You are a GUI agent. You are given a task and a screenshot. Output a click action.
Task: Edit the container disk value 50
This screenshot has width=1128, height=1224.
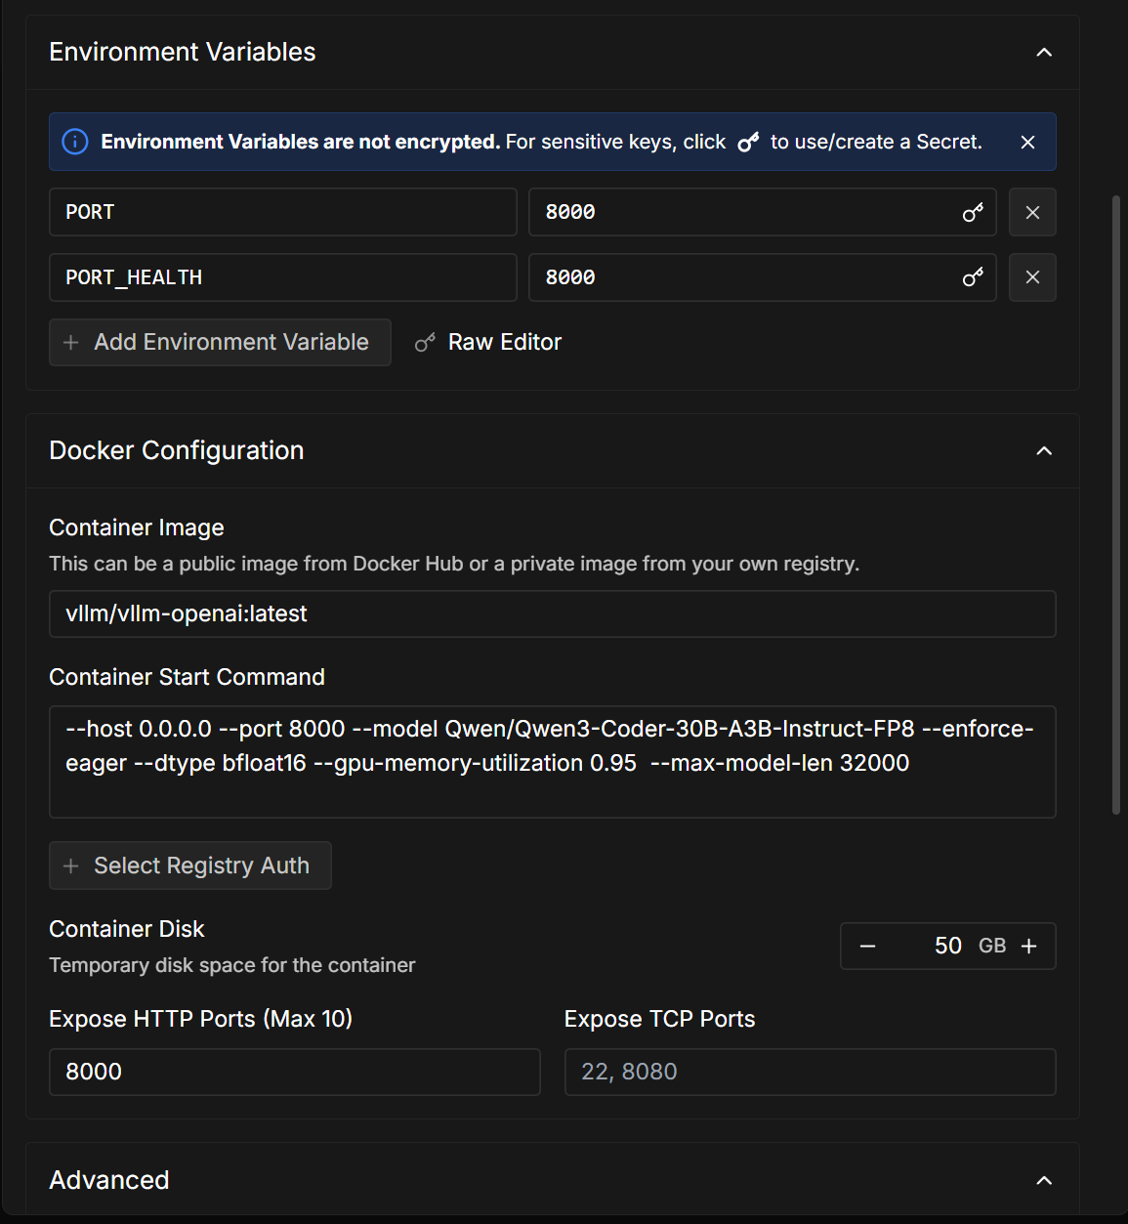[x=947, y=946]
